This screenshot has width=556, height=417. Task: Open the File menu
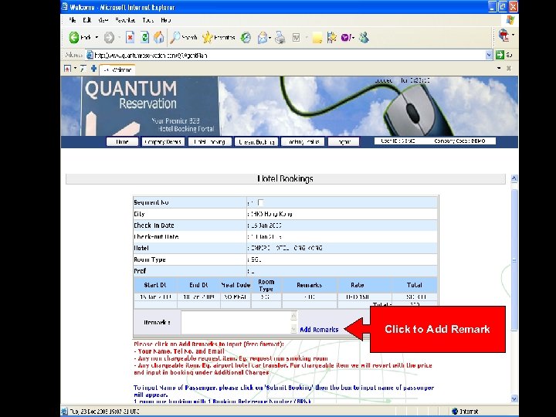(x=73, y=20)
